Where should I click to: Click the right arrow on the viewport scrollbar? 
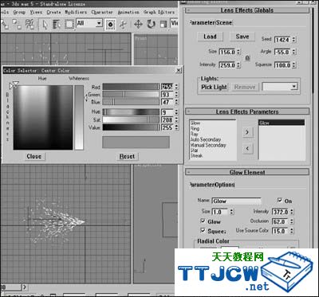24,287
